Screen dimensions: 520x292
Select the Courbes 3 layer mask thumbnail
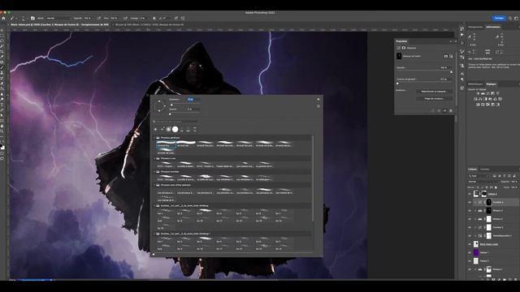pyautogui.click(x=488, y=202)
